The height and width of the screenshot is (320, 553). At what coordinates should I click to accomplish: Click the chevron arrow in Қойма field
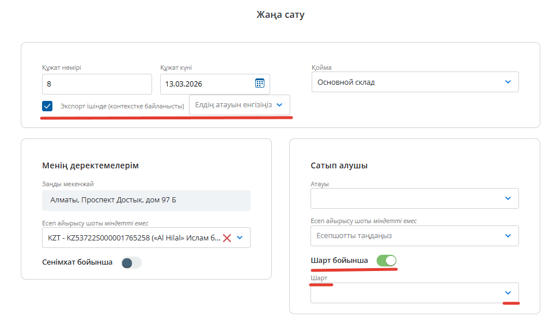tap(507, 82)
